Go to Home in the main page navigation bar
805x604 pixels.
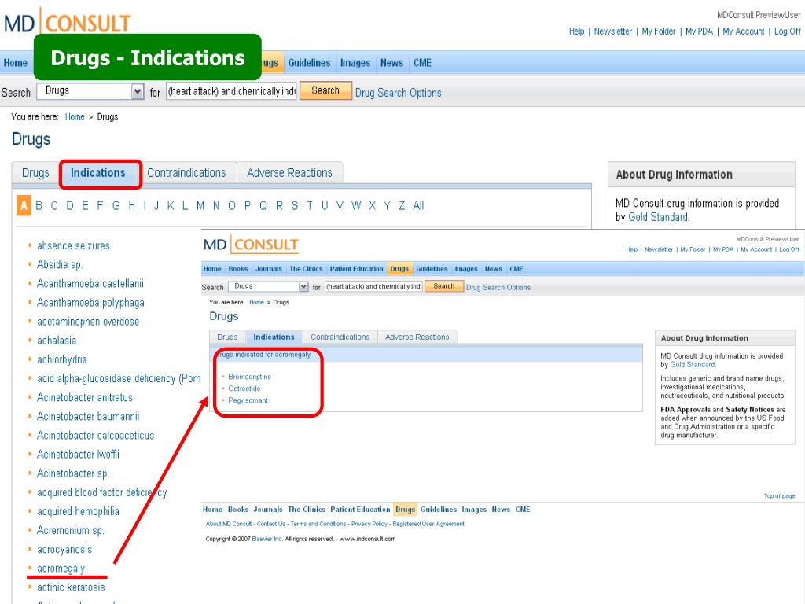click(16, 63)
